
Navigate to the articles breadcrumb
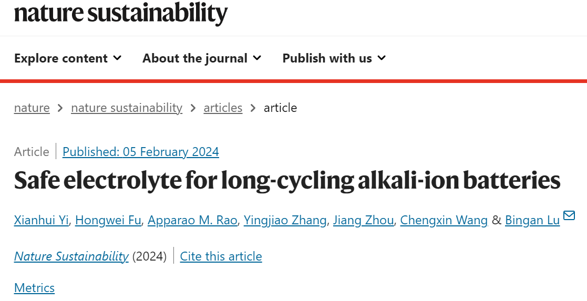tap(223, 108)
